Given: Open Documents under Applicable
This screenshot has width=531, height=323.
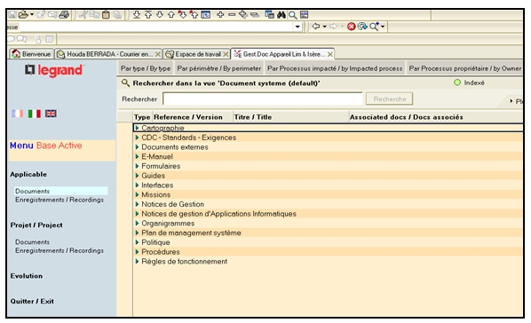Looking at the screenshot, I should (x=32, y=191).
